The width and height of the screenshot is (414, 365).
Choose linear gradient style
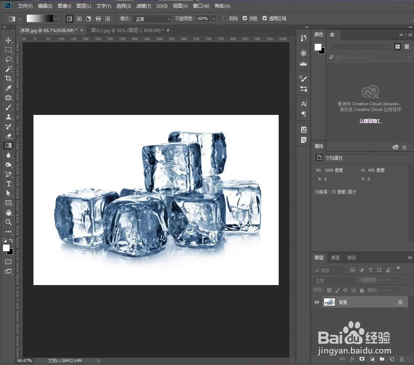pos(69,19)
